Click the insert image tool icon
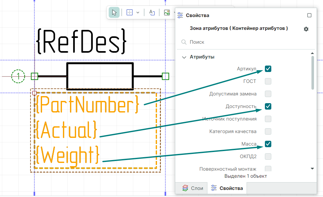323x197 pixels. [167, 13]
